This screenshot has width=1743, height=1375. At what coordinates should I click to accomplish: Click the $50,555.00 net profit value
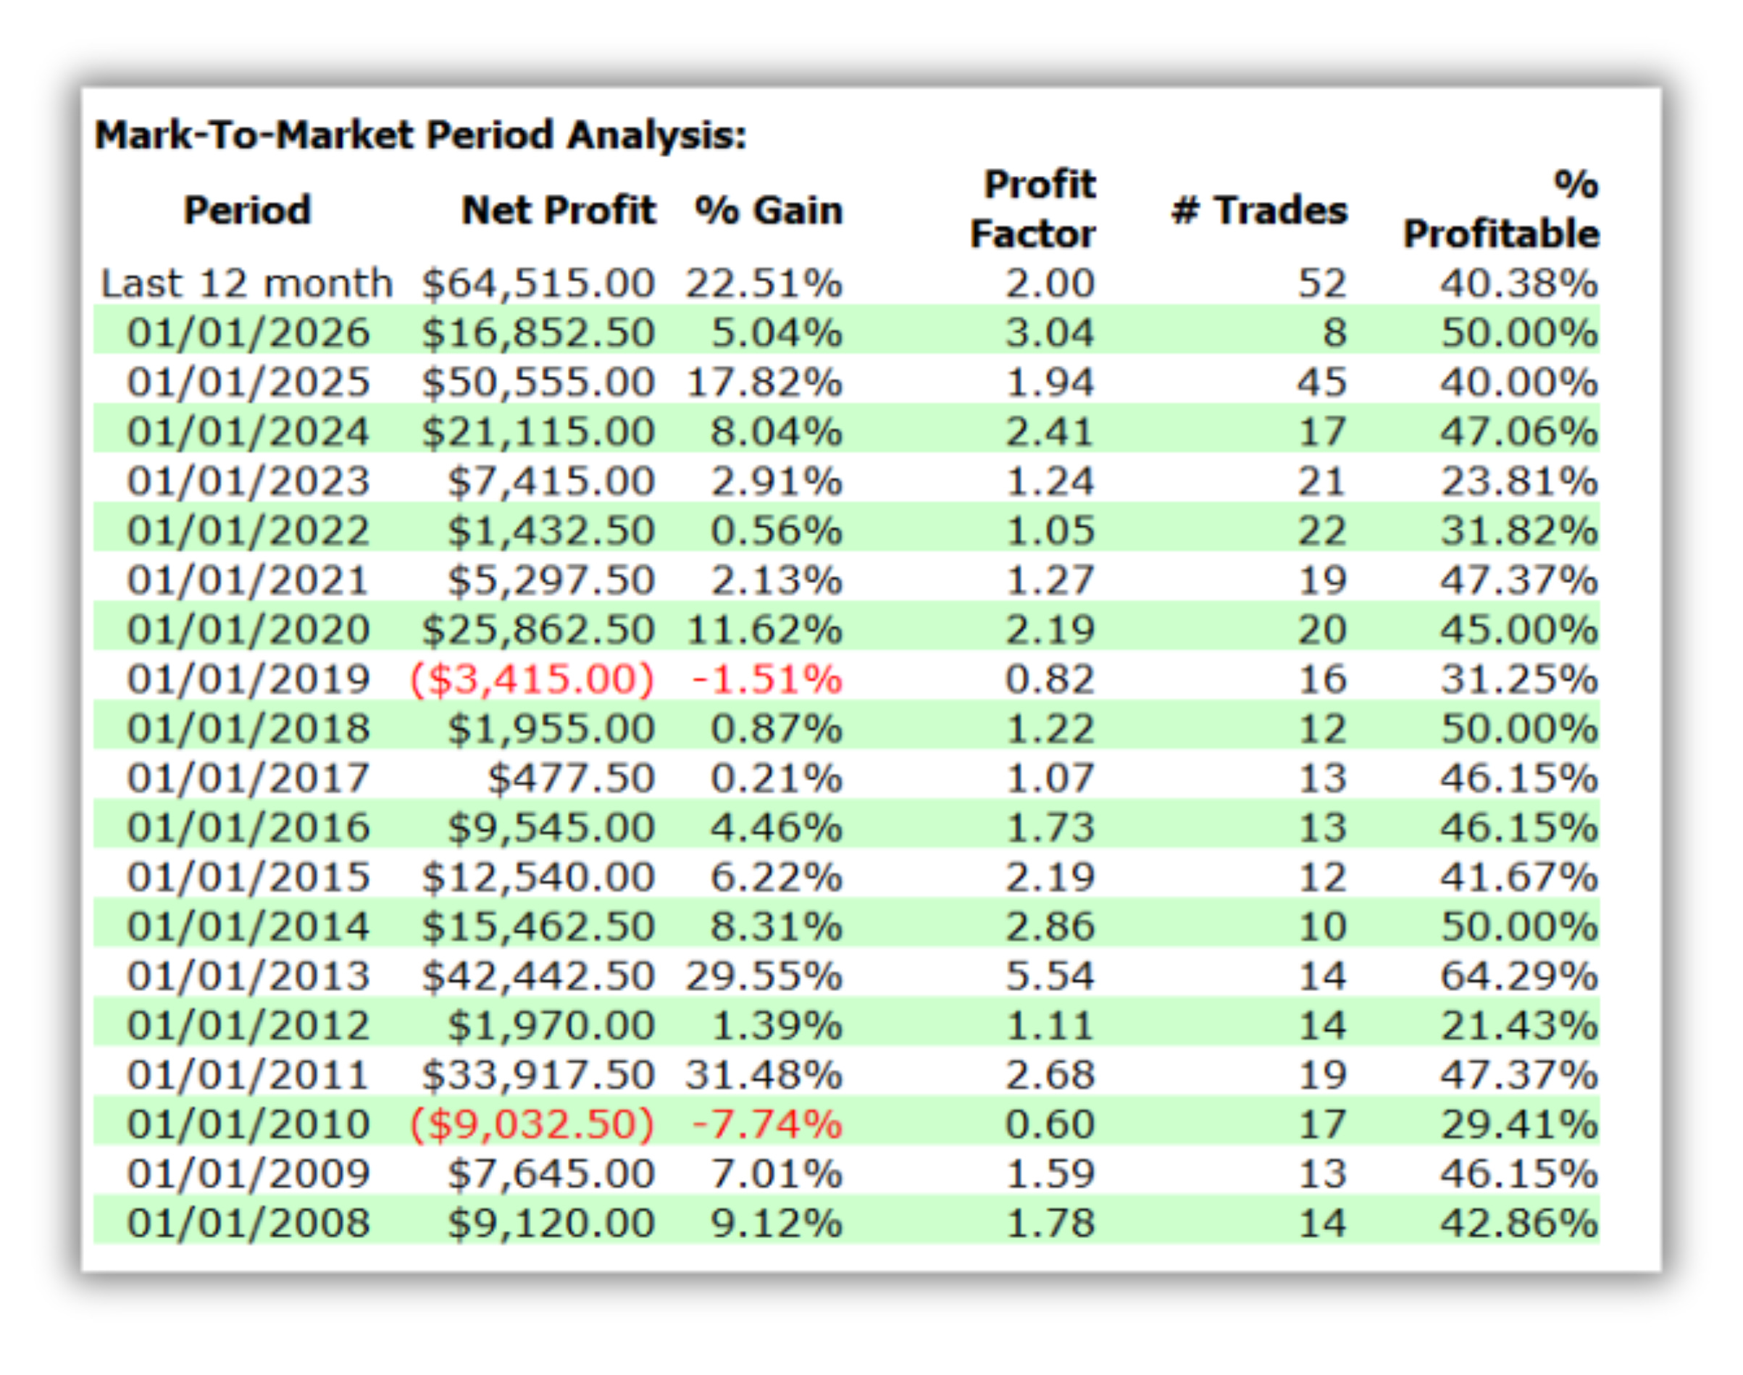[x=538, y=382]
